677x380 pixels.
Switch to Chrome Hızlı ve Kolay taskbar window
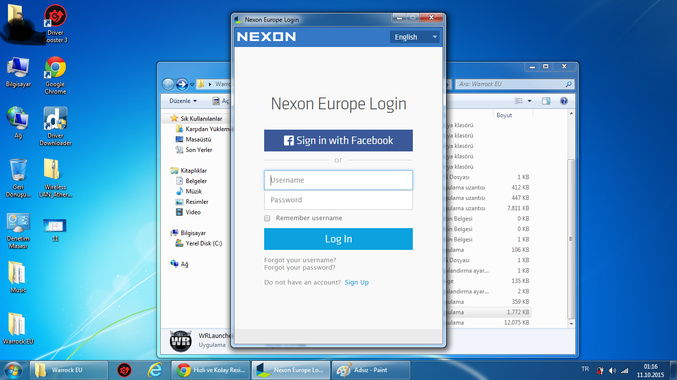pyautogui.click(x=211, y=370)
